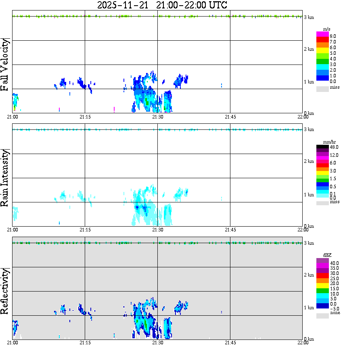Screen dimensions: 343x350
Task: Click the 21:30 time label under Reflectivity
Action: click(157, 343)
